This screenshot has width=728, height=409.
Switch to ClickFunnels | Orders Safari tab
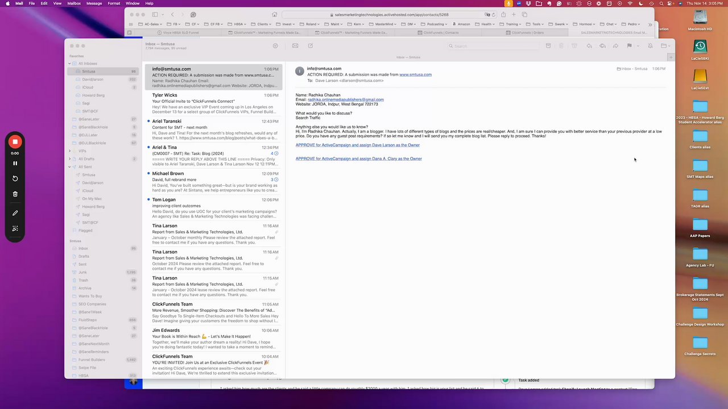[526, 32]
